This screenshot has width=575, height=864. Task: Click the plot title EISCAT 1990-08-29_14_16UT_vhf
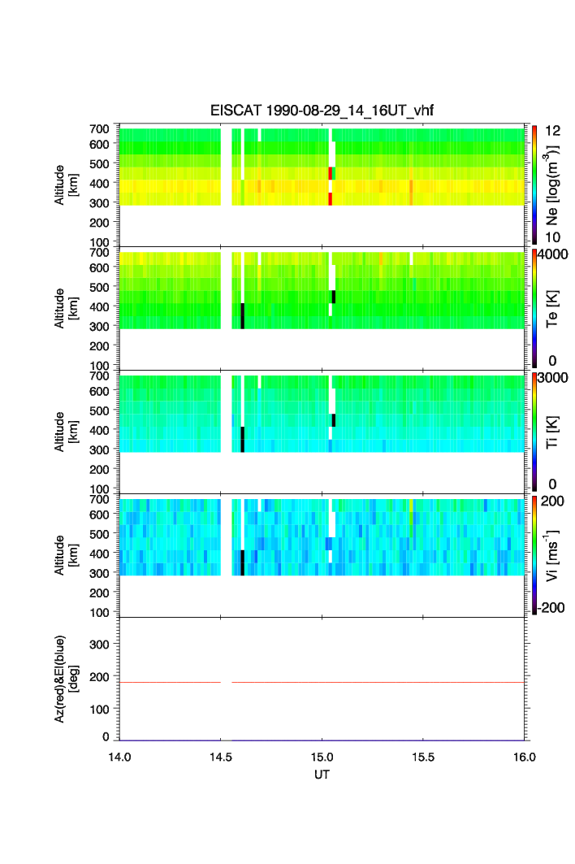(x=322, y=111)
